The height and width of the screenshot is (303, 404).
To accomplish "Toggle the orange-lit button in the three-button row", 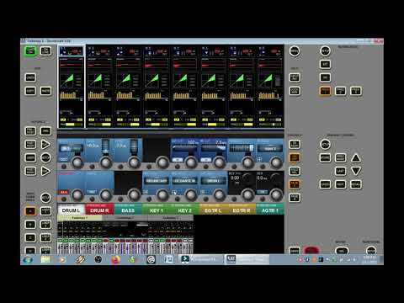I will tap(325, 91).
